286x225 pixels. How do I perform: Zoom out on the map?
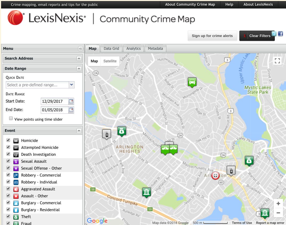[x=278, y=213]
